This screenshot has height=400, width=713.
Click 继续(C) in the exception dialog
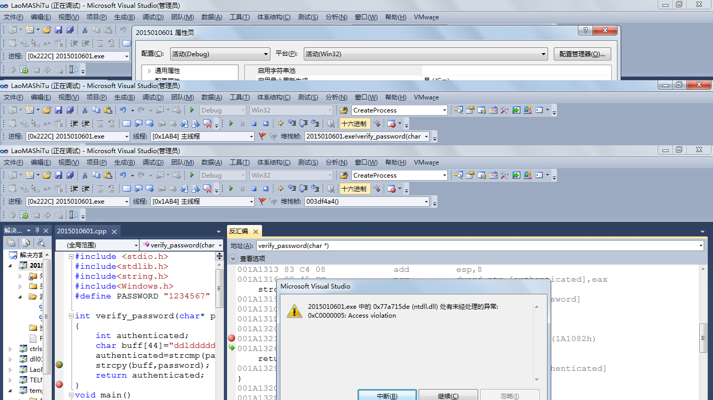coord(448,396)
